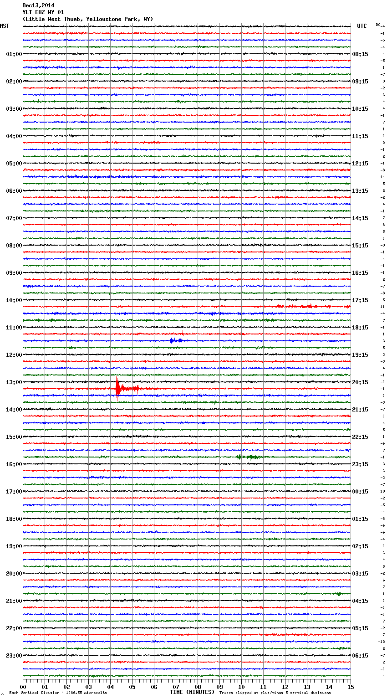Screen dimensions: 387x699
Task: Select the "03:00" MST time label
Action: point(14,109)
